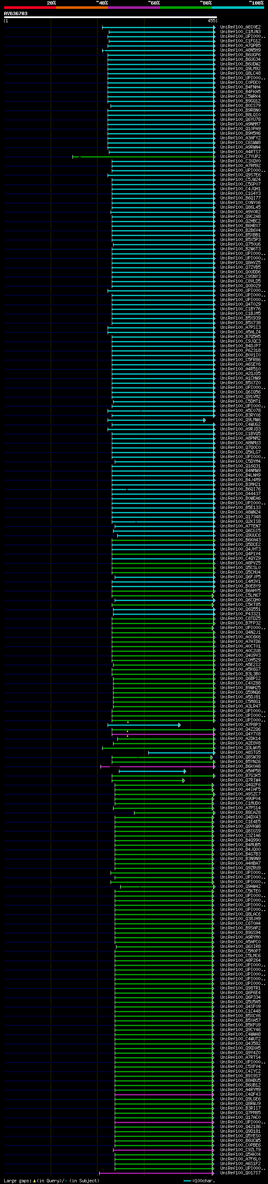268x1184 pixels.
Task: Select the UniRef100_A8STG5 label
Action: tap(240, 752)
